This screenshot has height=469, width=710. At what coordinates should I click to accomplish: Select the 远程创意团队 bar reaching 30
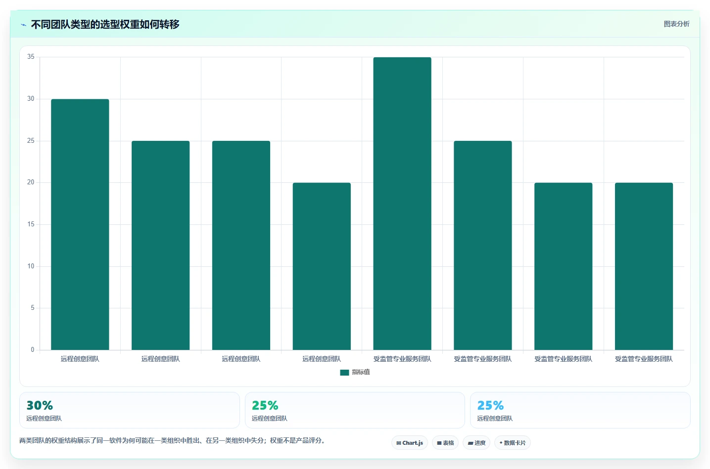[x=80, y=224]
